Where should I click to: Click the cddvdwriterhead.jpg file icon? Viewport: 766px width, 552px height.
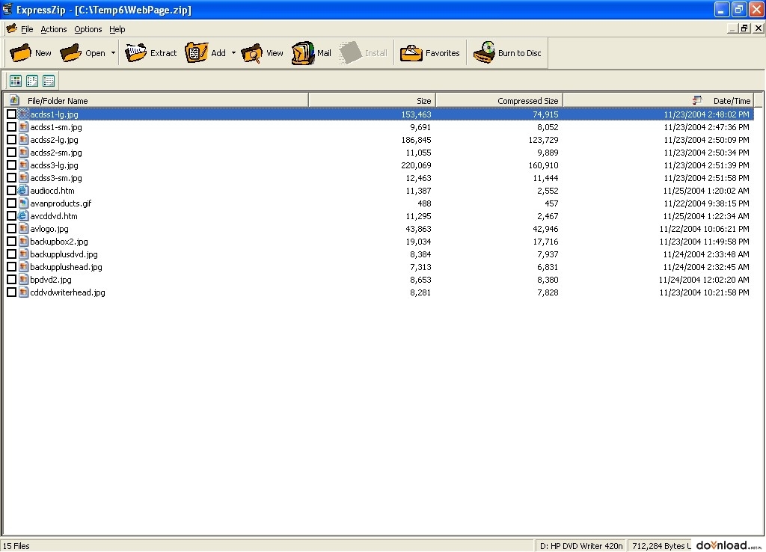tap(23, 292)
